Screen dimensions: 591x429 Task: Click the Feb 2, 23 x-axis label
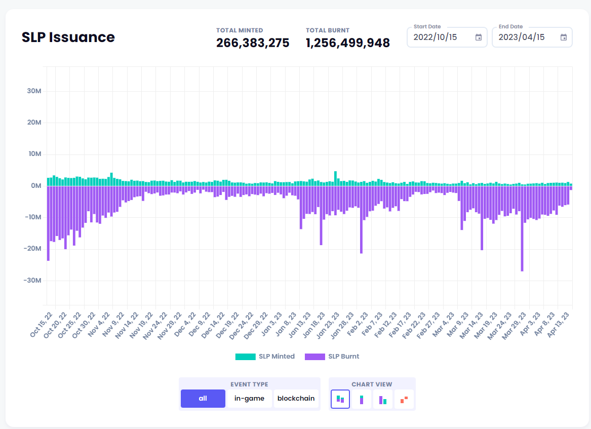tap(357, 324)
